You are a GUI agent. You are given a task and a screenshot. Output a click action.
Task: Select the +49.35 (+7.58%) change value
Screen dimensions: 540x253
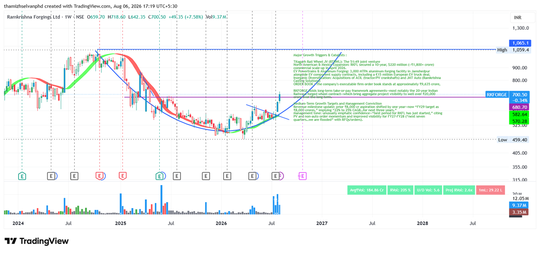(x=185, y=17)
